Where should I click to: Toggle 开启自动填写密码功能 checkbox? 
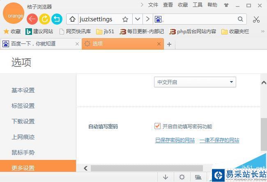click(157, 126)
